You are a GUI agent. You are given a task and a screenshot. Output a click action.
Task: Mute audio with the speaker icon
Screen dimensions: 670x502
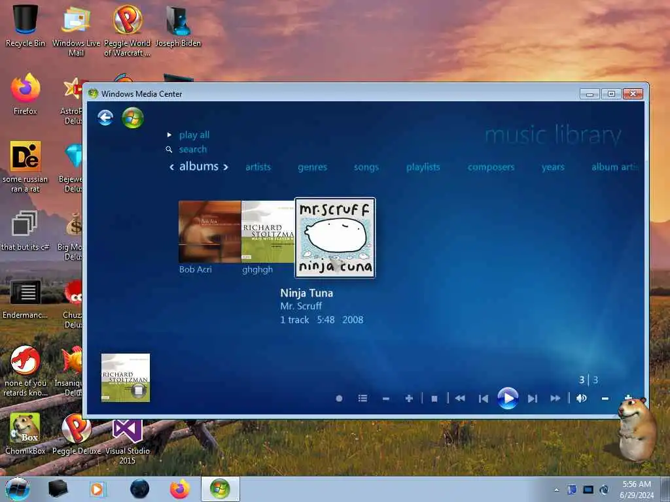coord(581,398)
